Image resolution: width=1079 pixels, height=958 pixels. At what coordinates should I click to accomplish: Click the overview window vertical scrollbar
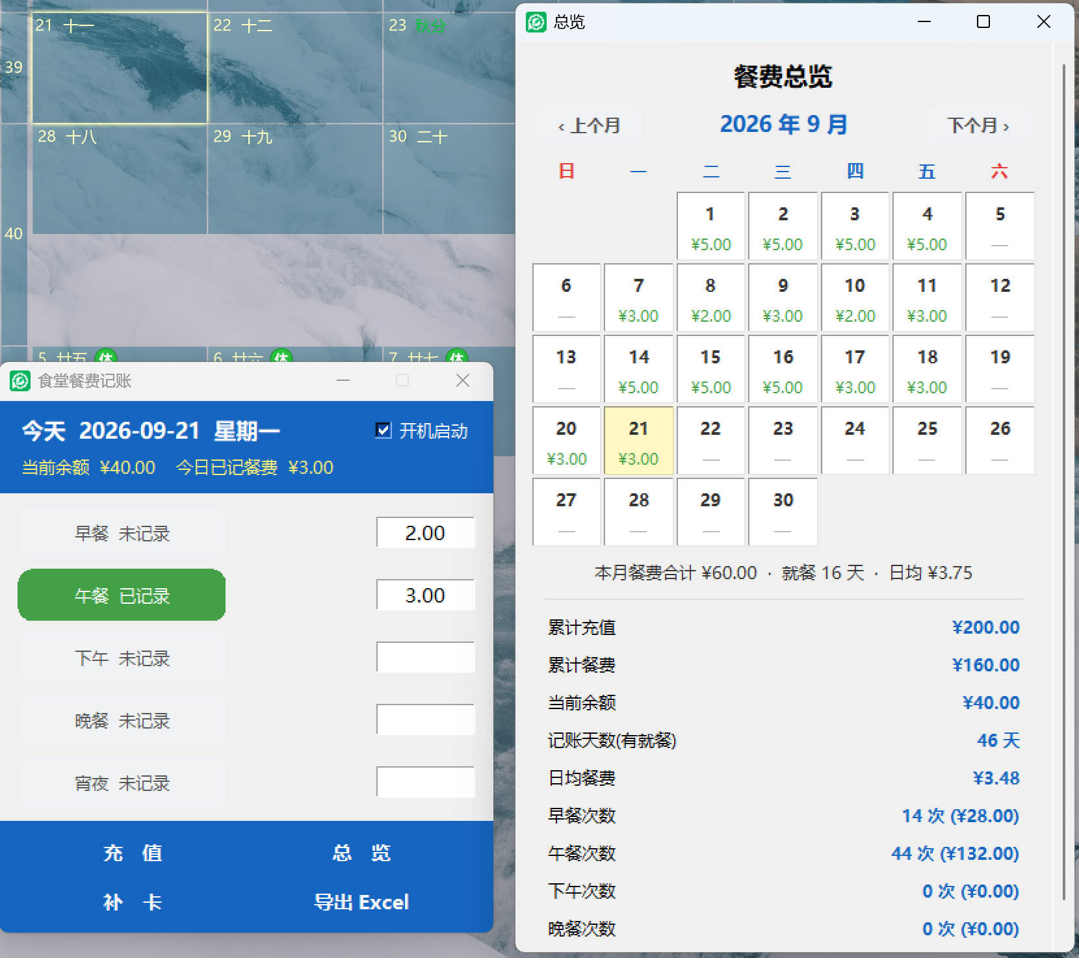tap(1063, 481)
